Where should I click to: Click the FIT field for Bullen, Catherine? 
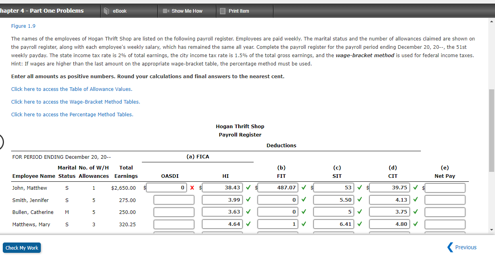click(278, 212)
